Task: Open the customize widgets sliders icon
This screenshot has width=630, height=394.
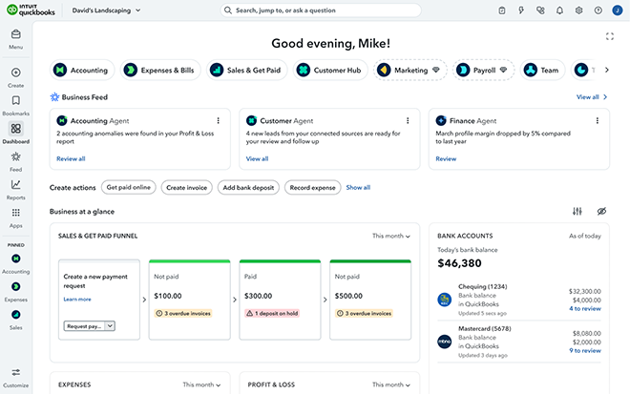Action: tap(577, 211)
